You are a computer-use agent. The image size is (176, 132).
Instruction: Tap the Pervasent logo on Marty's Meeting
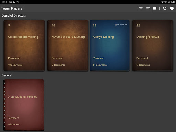121,25
